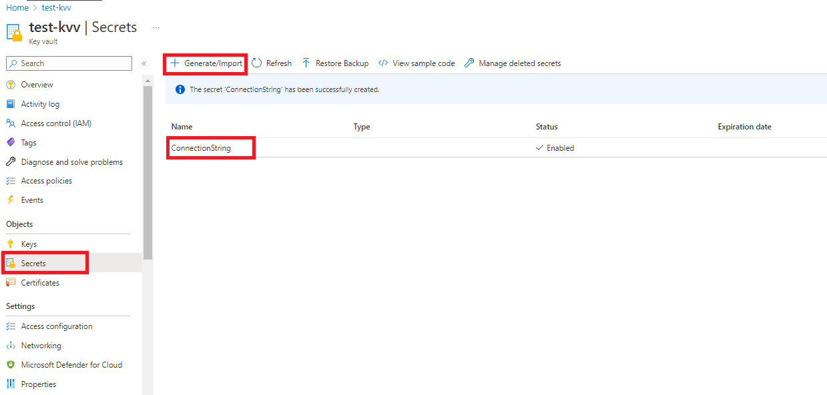Open the ellipsis menu next to Secrets

tap(156, 27)
